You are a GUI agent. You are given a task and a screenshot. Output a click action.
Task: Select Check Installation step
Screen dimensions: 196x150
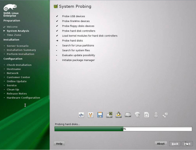pyautogui.click(x=19, y=65)
